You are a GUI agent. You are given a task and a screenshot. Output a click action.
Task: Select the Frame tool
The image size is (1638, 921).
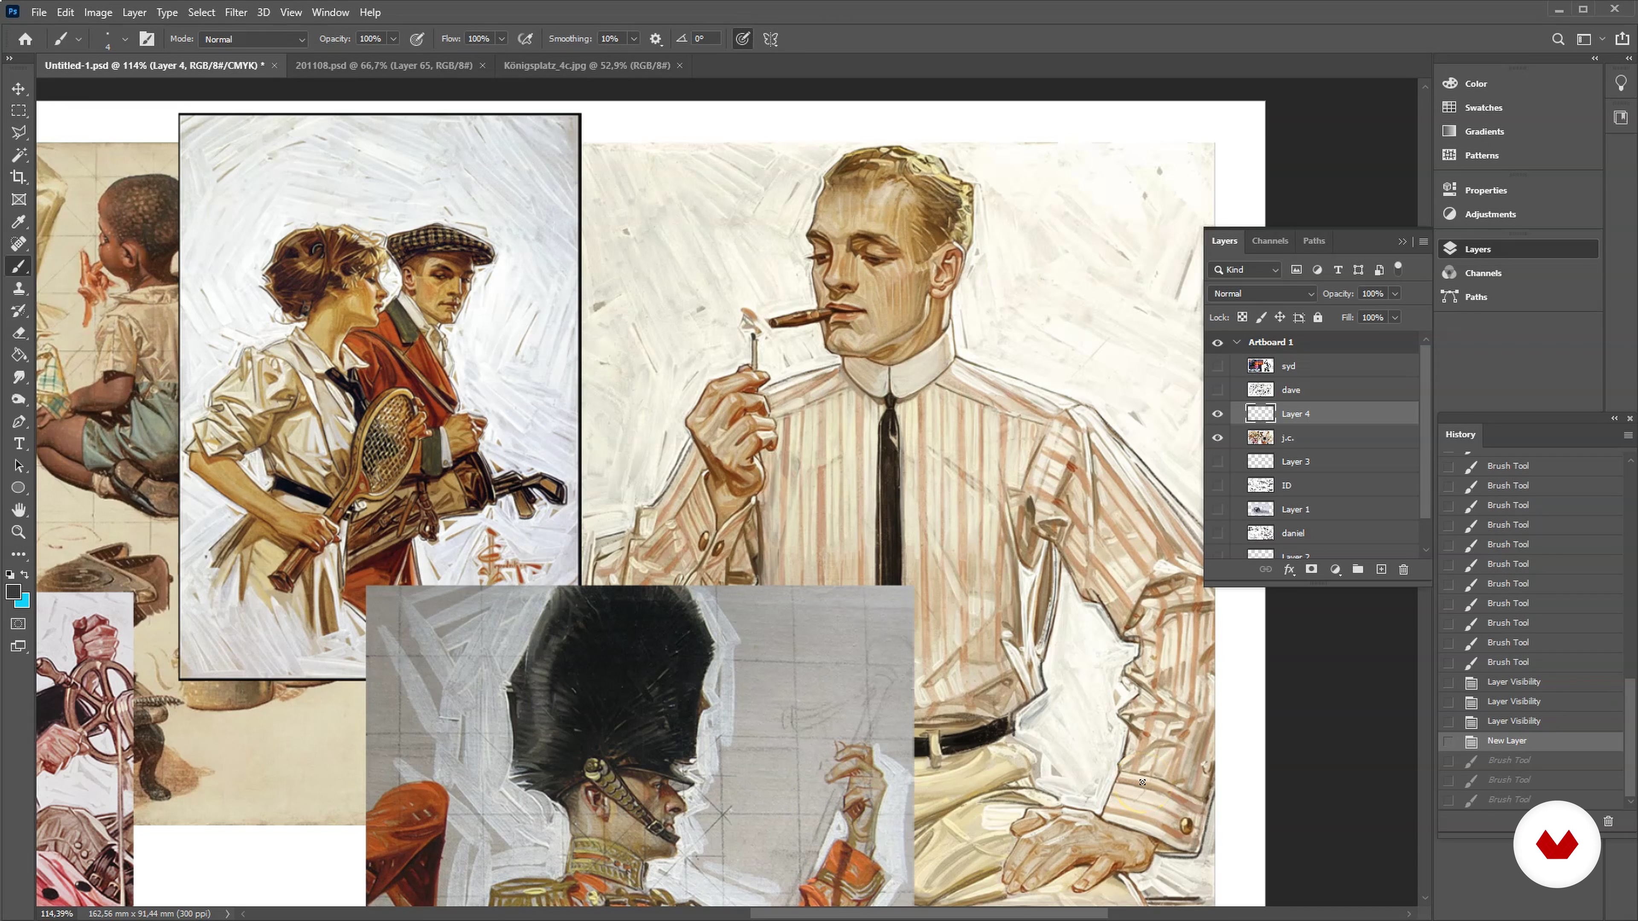click(x=18, y=199)
